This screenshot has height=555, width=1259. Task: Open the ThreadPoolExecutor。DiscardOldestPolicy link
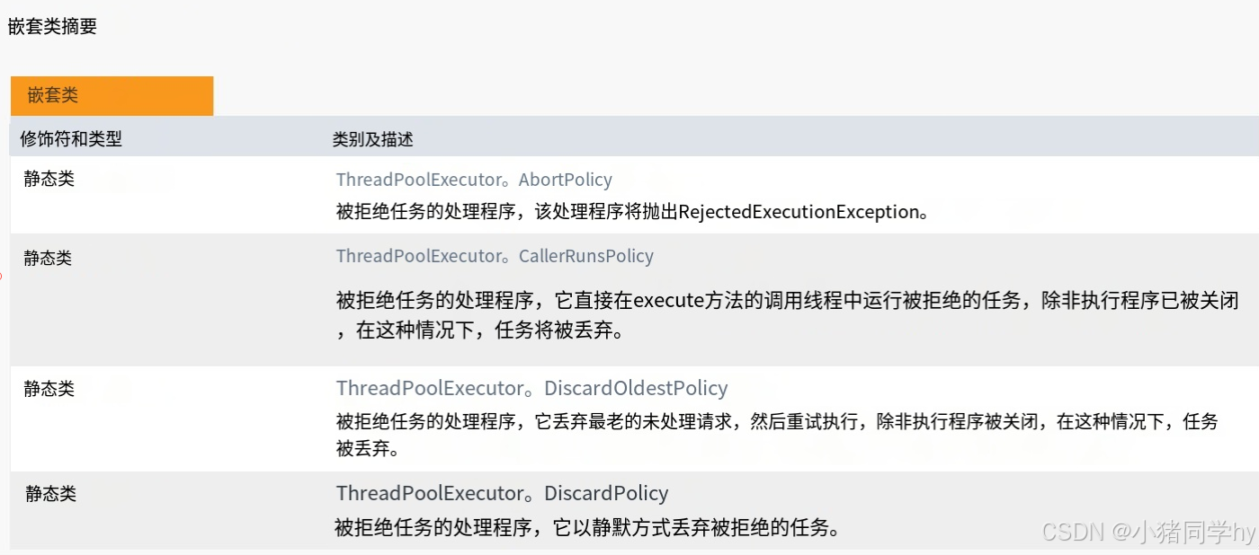[531, 388]
